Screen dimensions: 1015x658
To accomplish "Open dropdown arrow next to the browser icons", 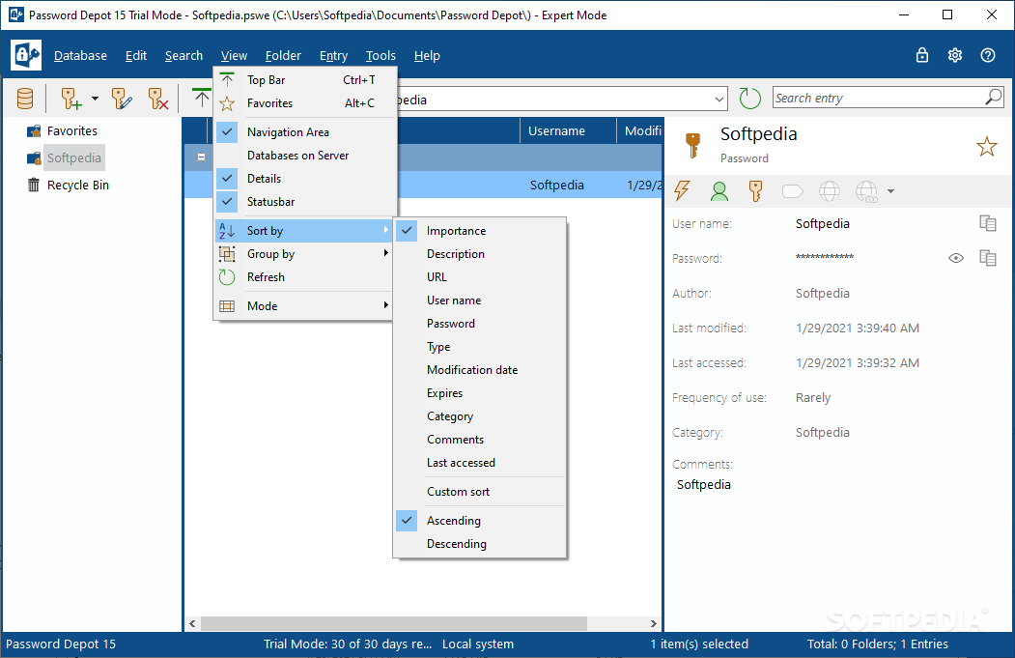I will tap(890, 191).
